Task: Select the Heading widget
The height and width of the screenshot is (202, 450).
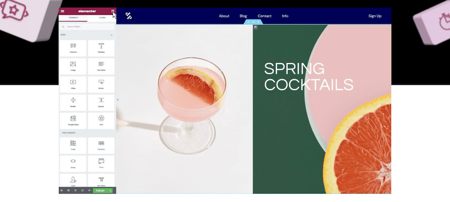Action: tap(101, 48)
